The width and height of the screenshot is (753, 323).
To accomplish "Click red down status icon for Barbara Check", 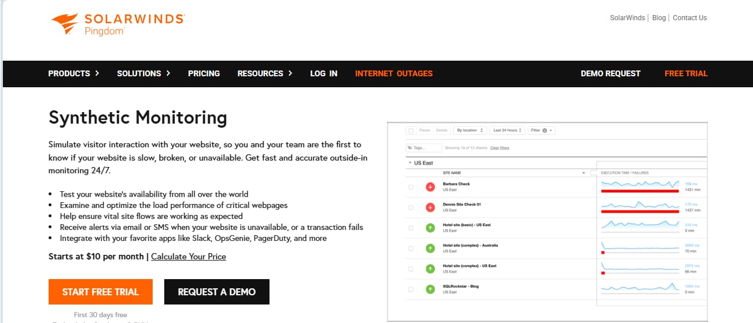I will coord(430,187).
